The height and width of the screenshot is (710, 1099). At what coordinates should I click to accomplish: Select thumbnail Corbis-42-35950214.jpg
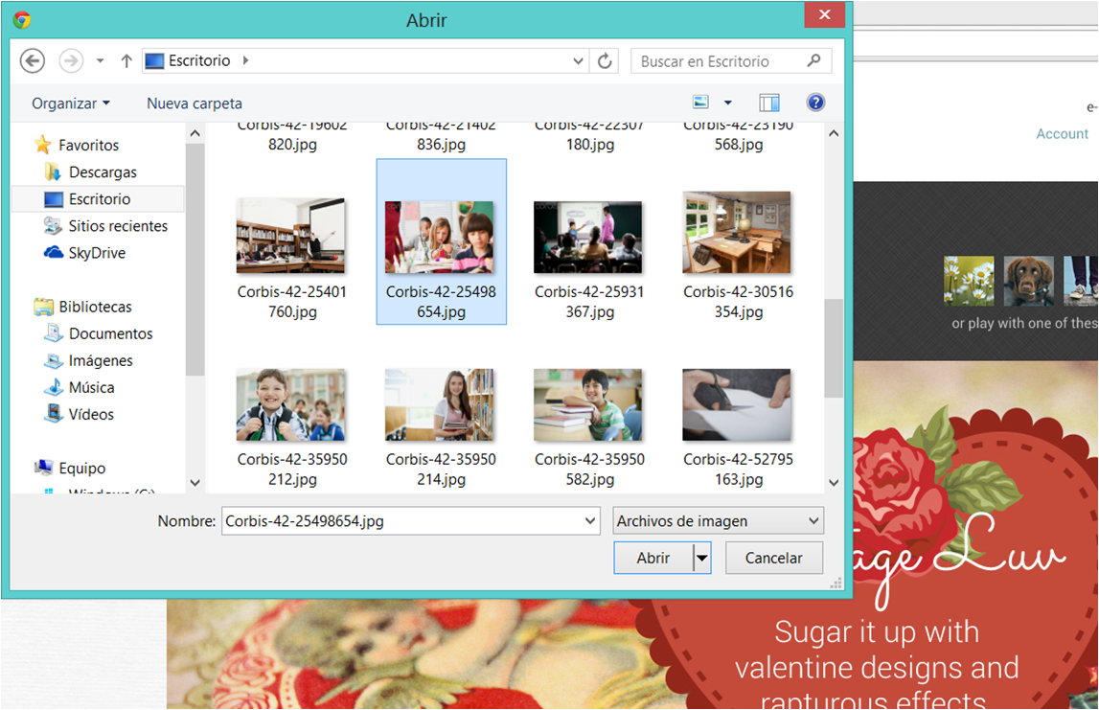[440, 405]
